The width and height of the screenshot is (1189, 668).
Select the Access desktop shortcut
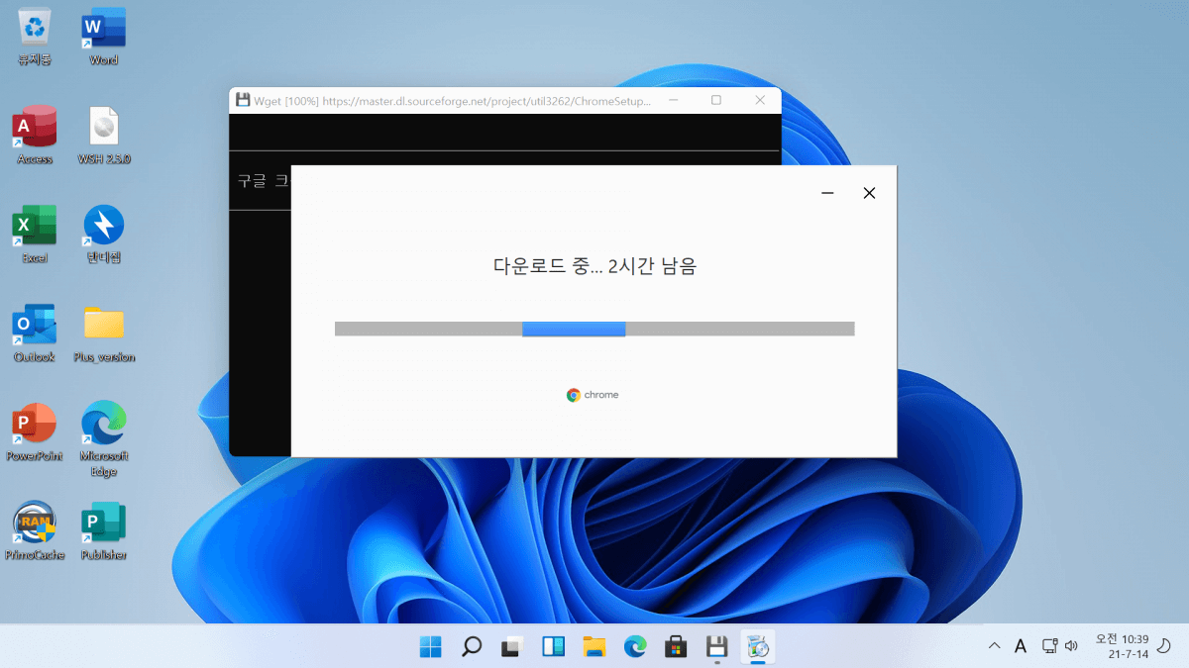tap(35, 135)
